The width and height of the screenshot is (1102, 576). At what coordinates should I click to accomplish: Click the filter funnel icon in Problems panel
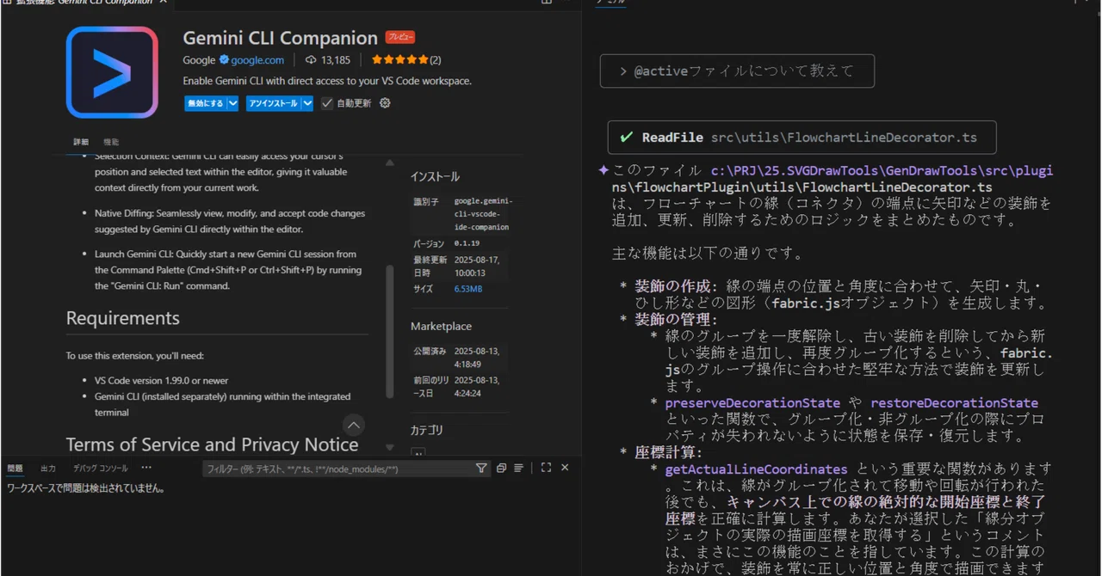[481, 469]
